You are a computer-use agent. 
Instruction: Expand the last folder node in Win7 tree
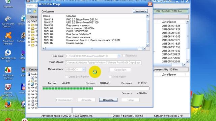[x=29, y=45]
